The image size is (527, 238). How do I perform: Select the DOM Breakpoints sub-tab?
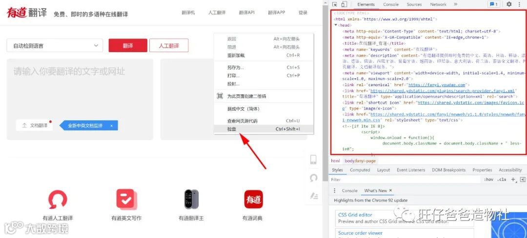(449, 170)
